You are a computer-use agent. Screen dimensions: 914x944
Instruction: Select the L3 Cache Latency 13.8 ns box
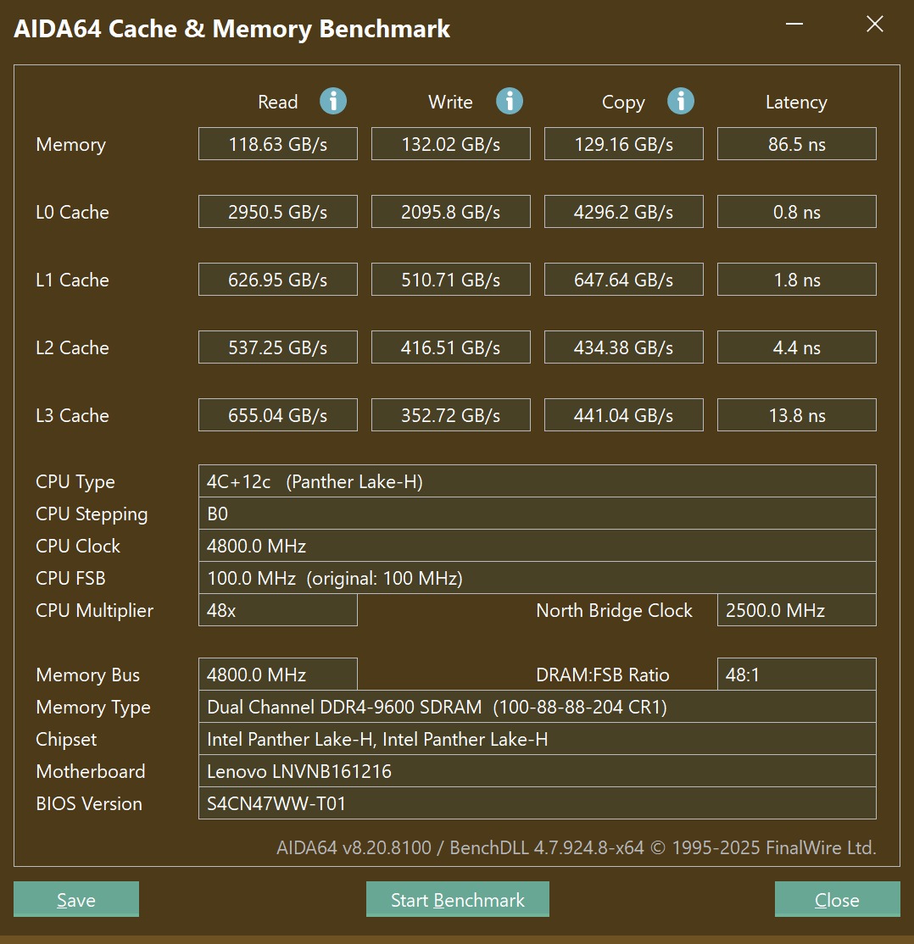click(x=796, y=415)
